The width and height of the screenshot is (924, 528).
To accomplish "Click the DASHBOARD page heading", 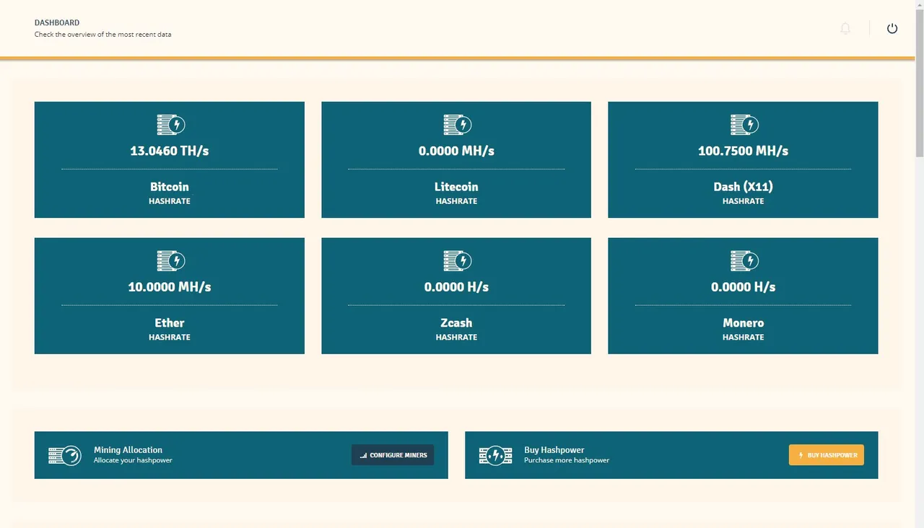I will 57,23.
